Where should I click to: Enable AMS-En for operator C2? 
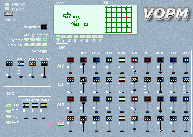[x=45, y=45]
